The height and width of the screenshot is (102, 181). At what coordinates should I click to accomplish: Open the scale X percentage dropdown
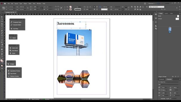click(39, 7)
